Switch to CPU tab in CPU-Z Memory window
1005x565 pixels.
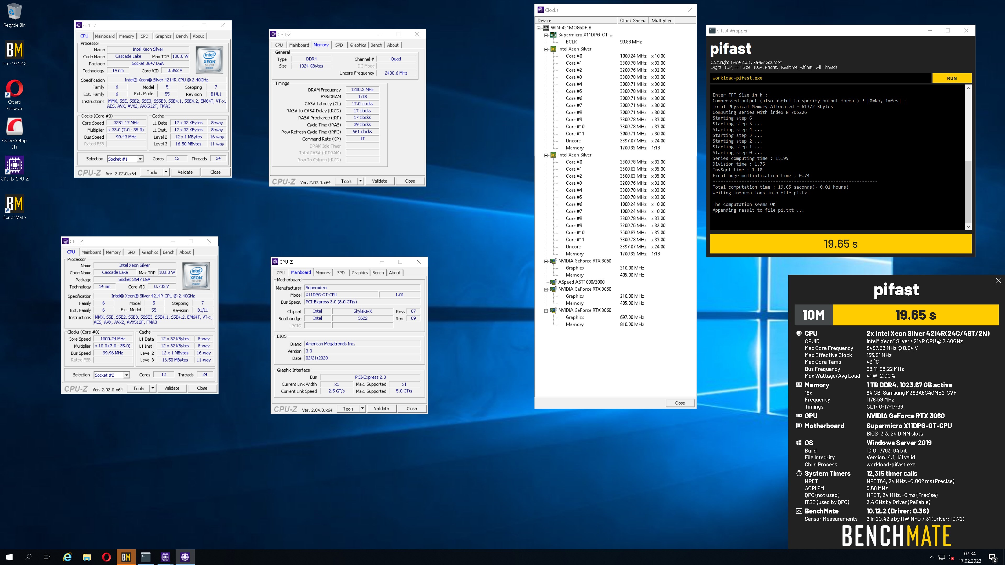[x=278, y=45]
